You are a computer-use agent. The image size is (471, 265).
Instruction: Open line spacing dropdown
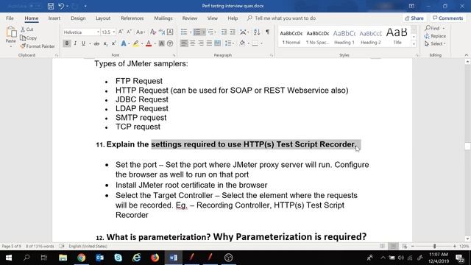click(x=230, y=43)
